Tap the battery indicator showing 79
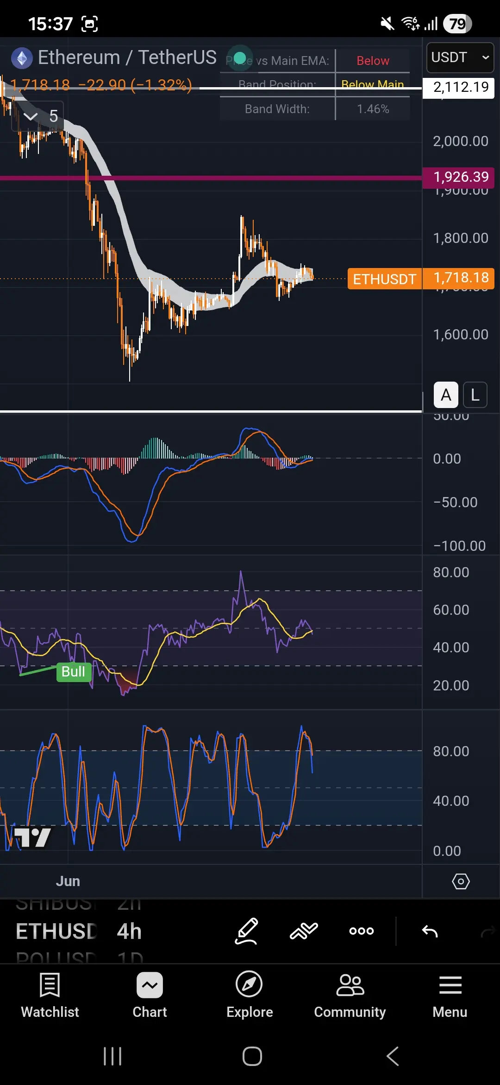 457,24
